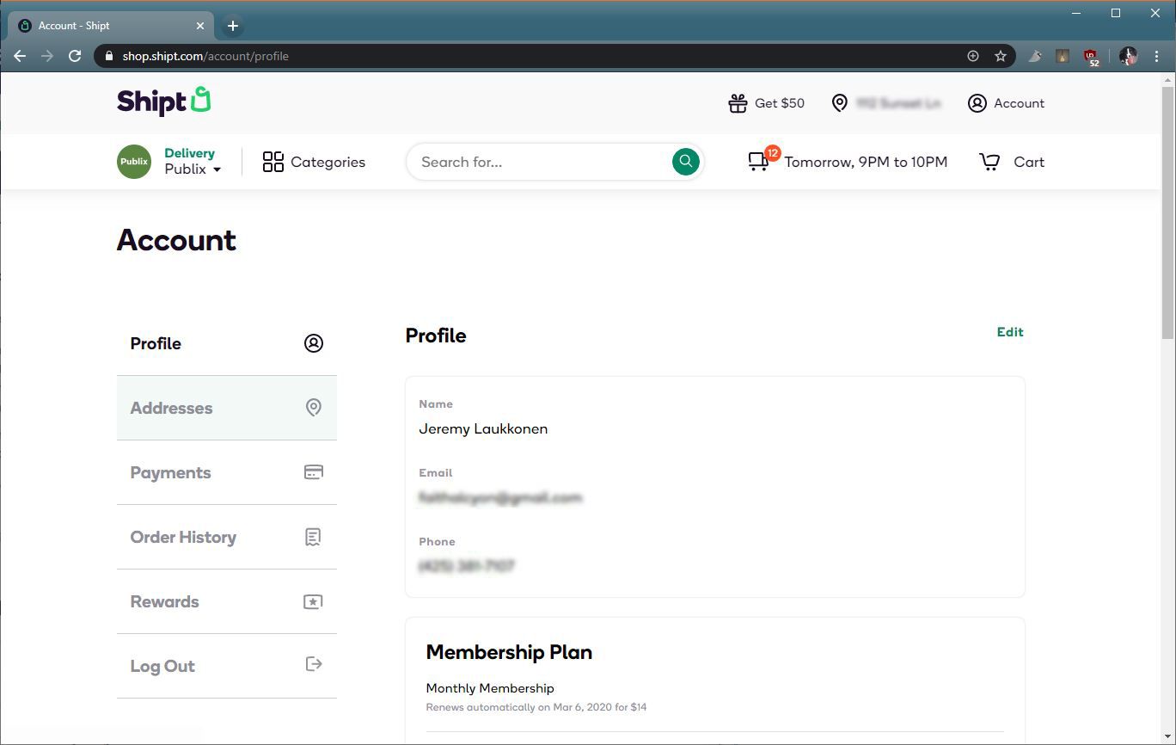Viewport: 1176px width, 745px height.
Task: Open the Chrome three-dot menu
Action: [1157, 56]
